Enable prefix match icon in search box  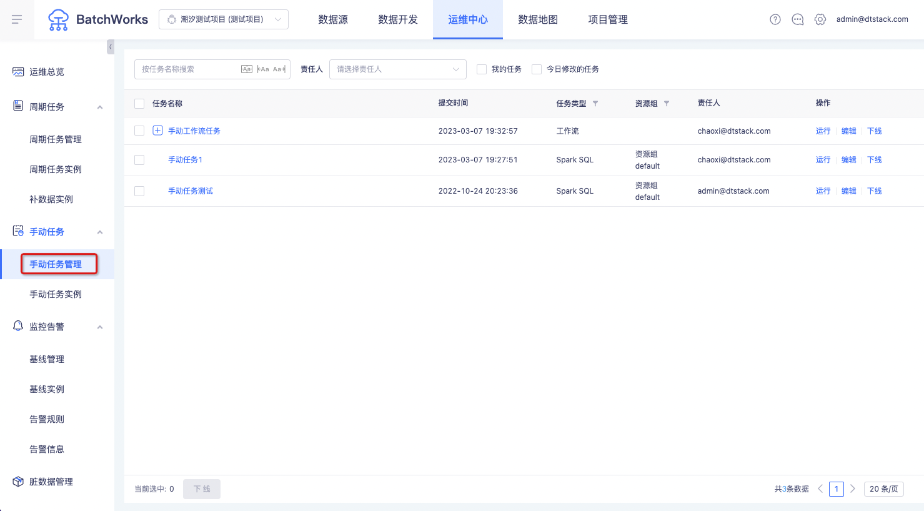pyautogui.click(x=263, y=69)
